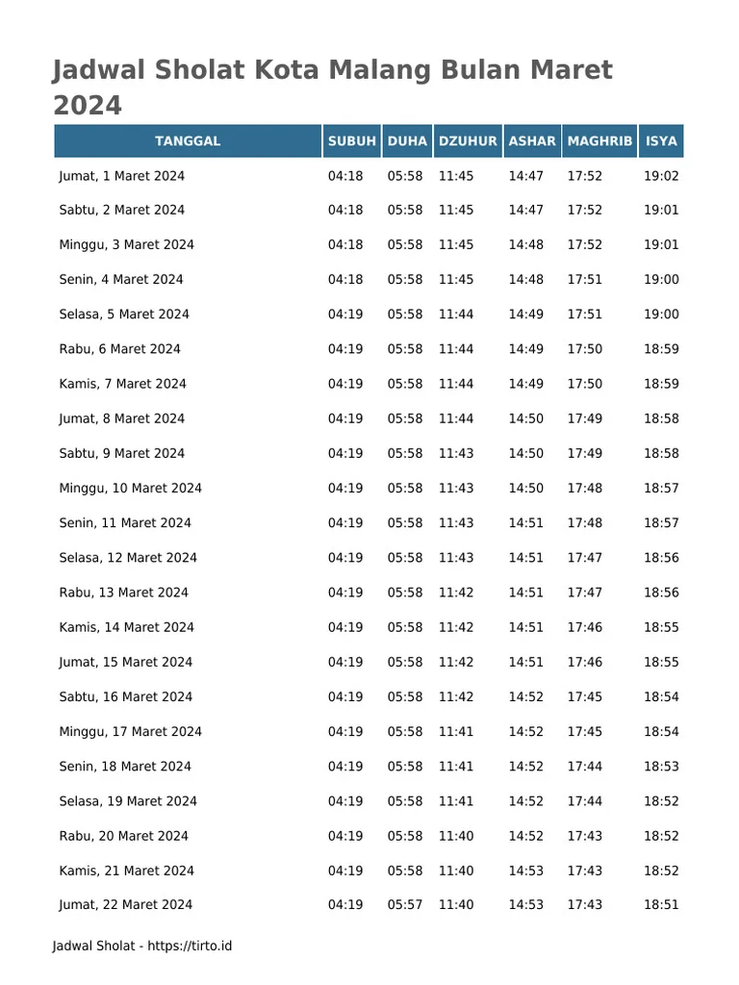This screenshot has height=985, width=739.
Task: Select the Minggu, 3 Maret 2024 date
Action: (126, 245)
